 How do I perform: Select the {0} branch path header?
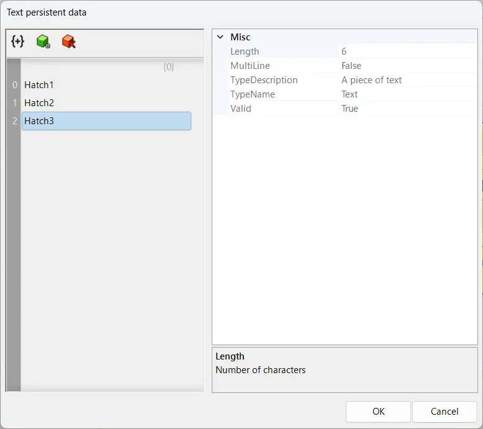168,67
